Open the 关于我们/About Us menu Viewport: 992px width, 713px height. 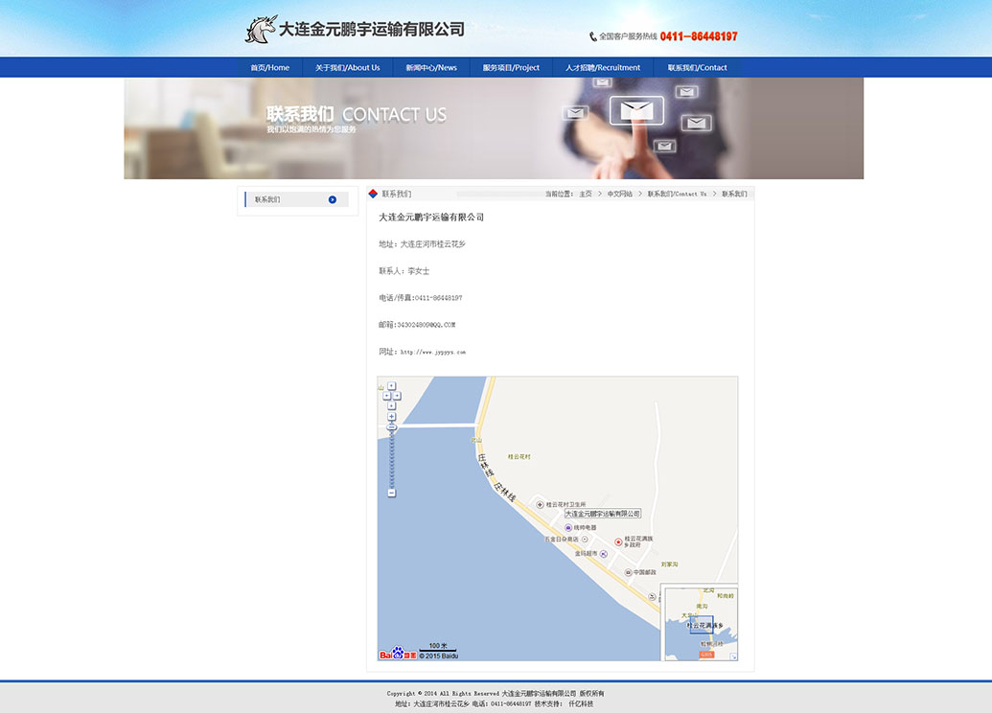point(347,68)
